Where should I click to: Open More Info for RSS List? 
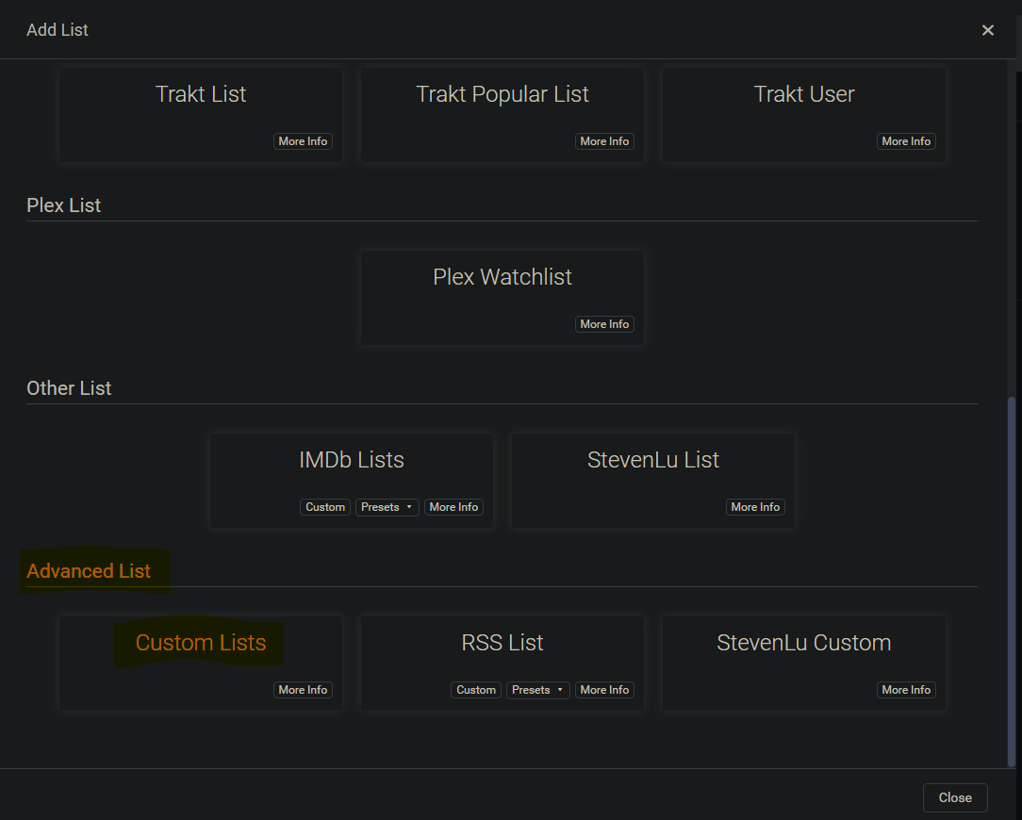(x=605, y=690)
